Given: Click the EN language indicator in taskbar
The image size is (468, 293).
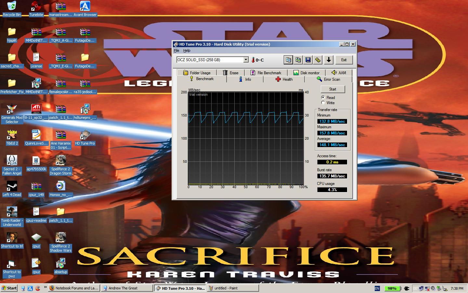Looking at the screenshot, I should (x=377, y=288).
